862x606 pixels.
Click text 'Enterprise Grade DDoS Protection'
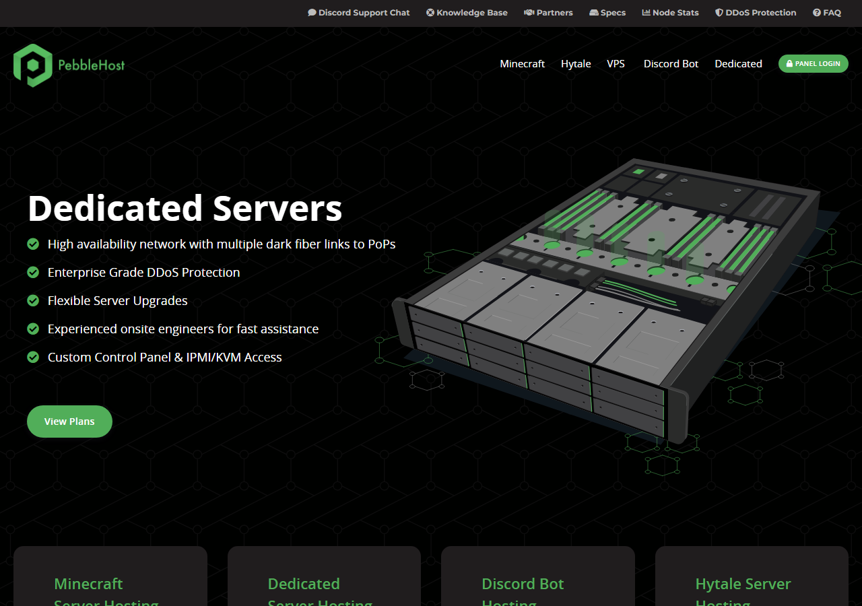tap(143, 272)
